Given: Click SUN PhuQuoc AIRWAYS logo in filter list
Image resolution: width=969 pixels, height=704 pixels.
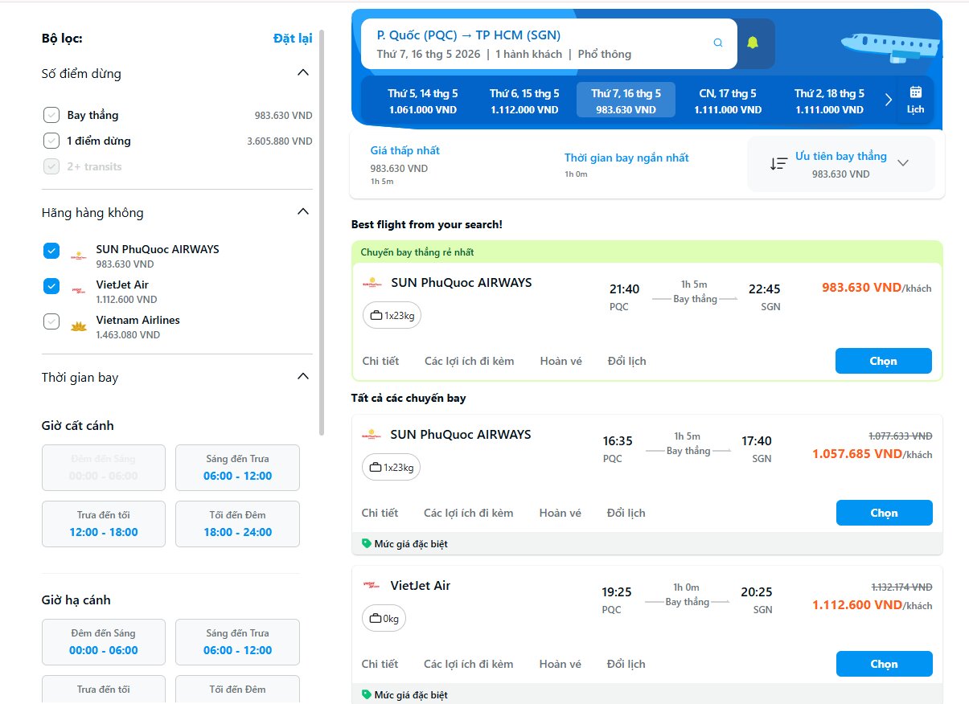Looking at the screenshot, I should click(79, 256).
